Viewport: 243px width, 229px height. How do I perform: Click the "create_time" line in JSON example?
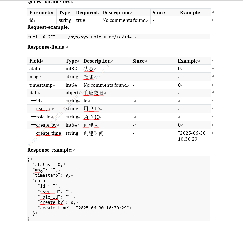tap(84, 208)
